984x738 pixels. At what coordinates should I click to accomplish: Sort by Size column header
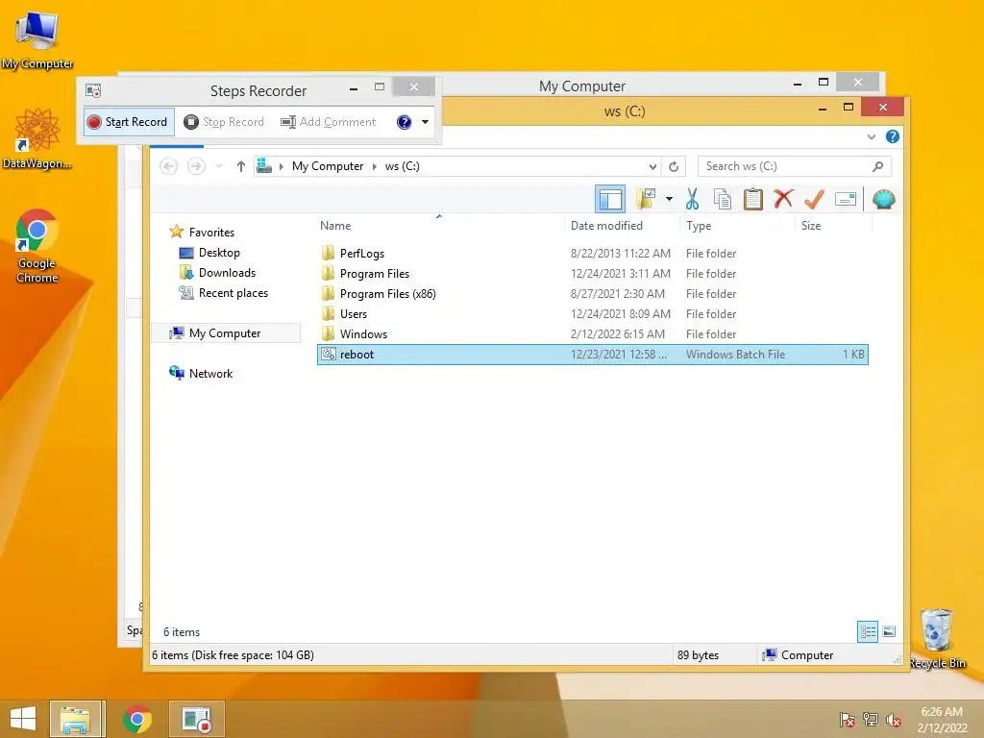pyautogui.click(x=811, y=226)
